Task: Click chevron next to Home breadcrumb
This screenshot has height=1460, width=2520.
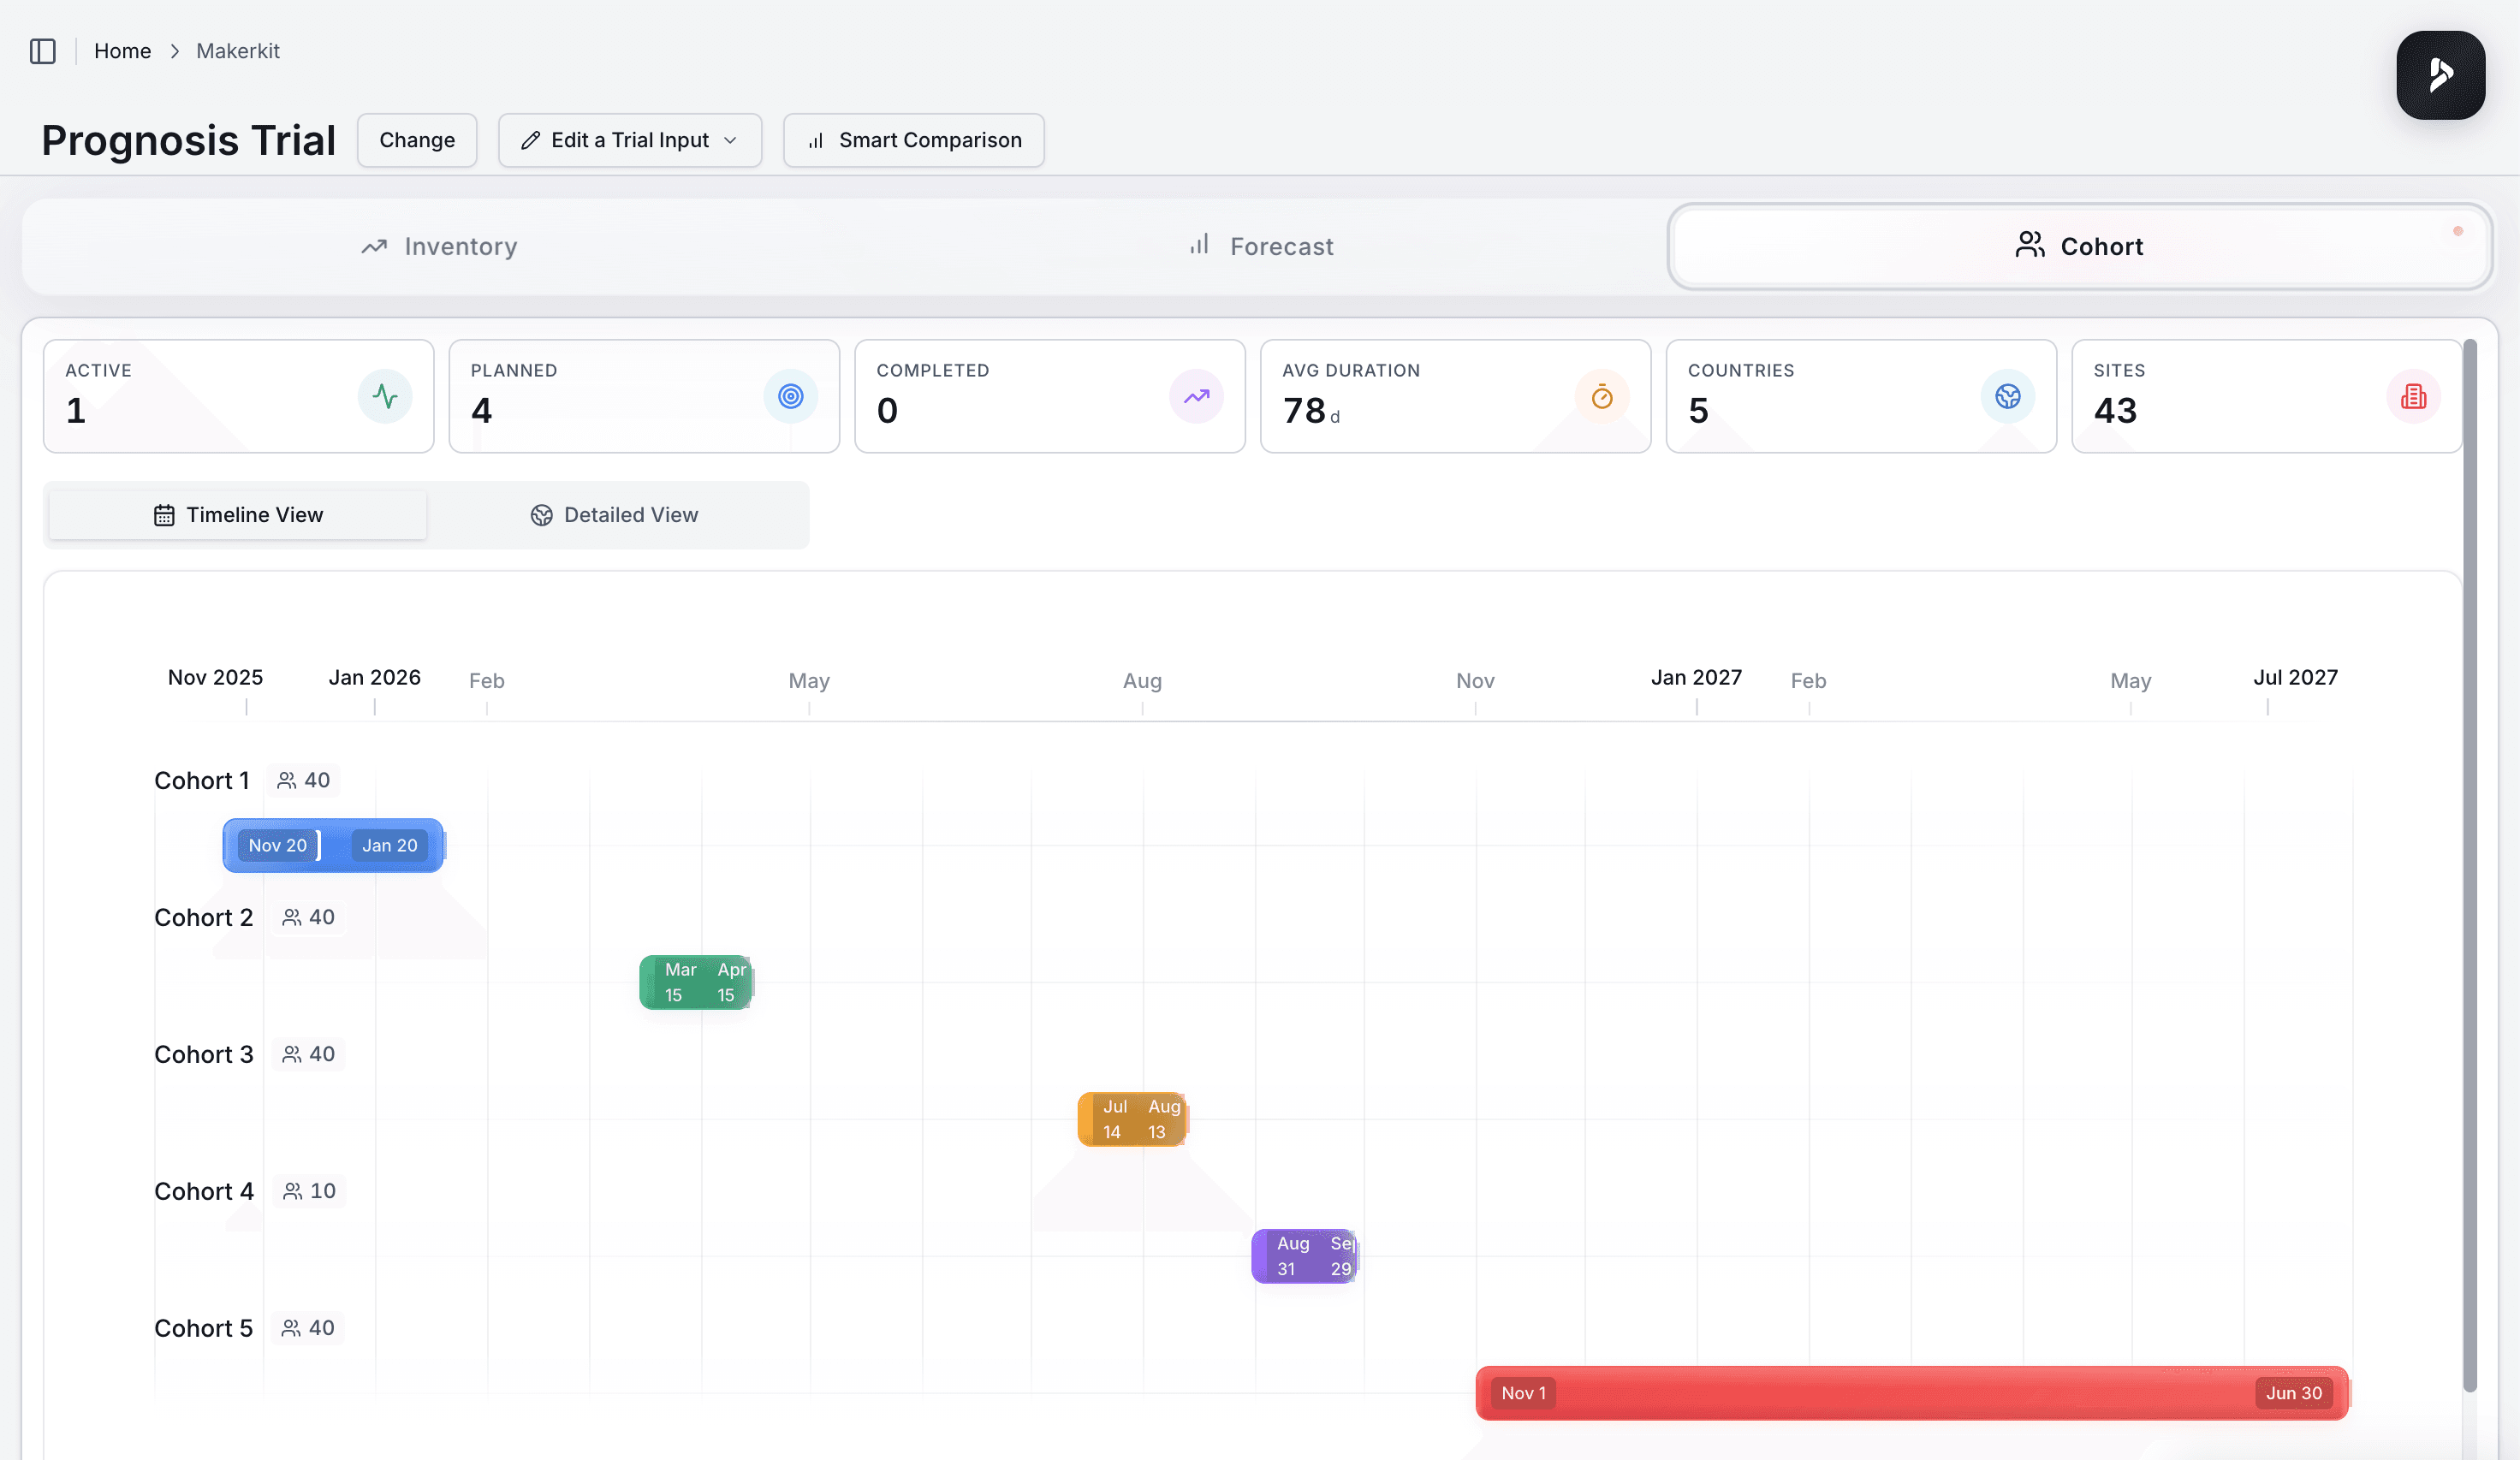Action: (x=174, y=51)
